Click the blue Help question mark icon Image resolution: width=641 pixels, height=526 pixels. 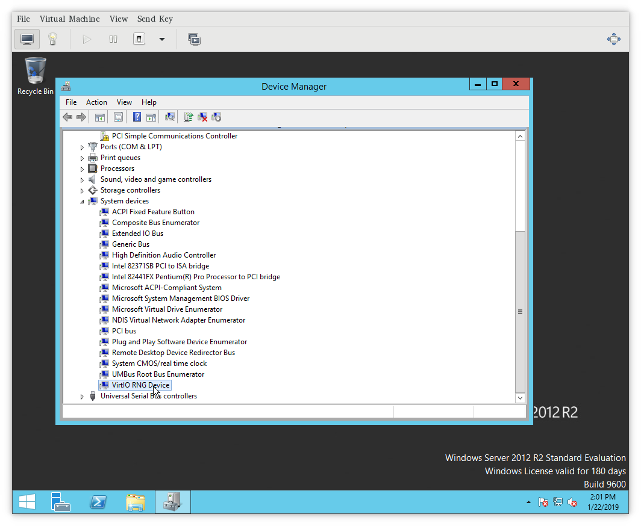[137, 117]
